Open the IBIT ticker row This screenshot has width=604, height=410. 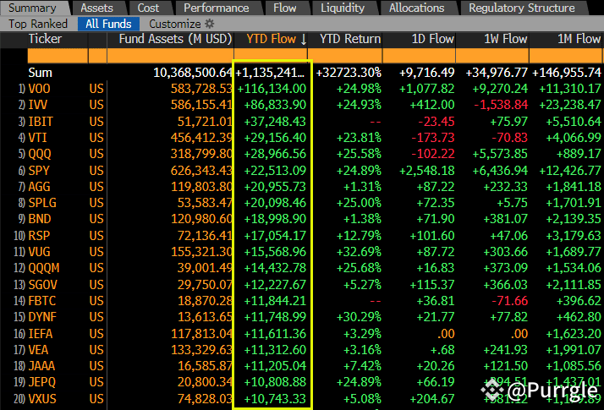[40, 122]
